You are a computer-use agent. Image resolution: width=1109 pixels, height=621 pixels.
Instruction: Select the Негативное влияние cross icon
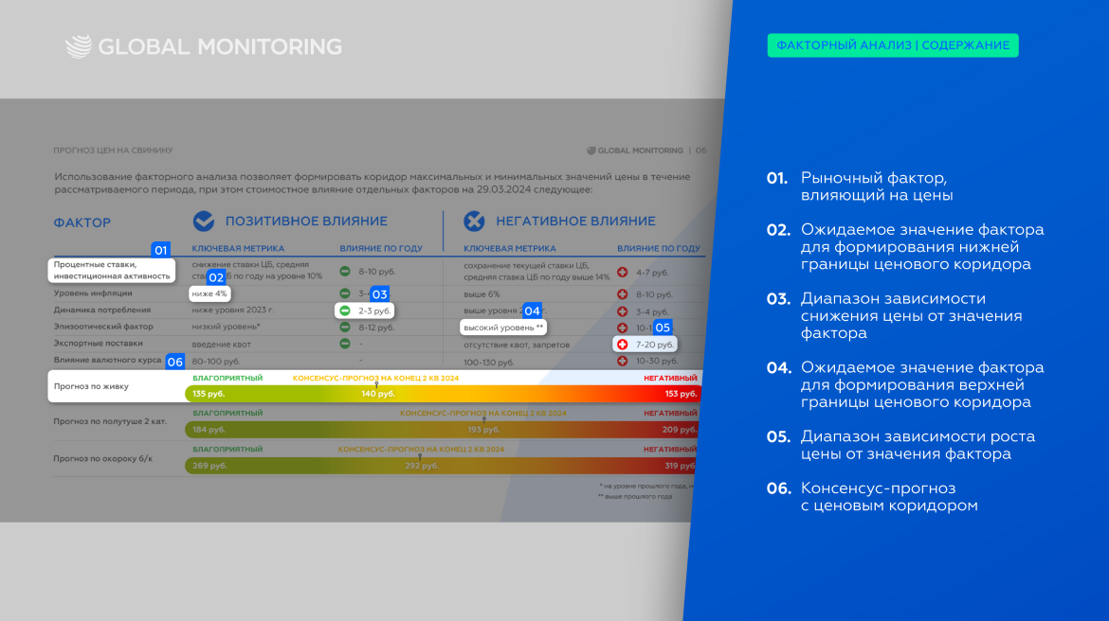click(x=472, y=221)
